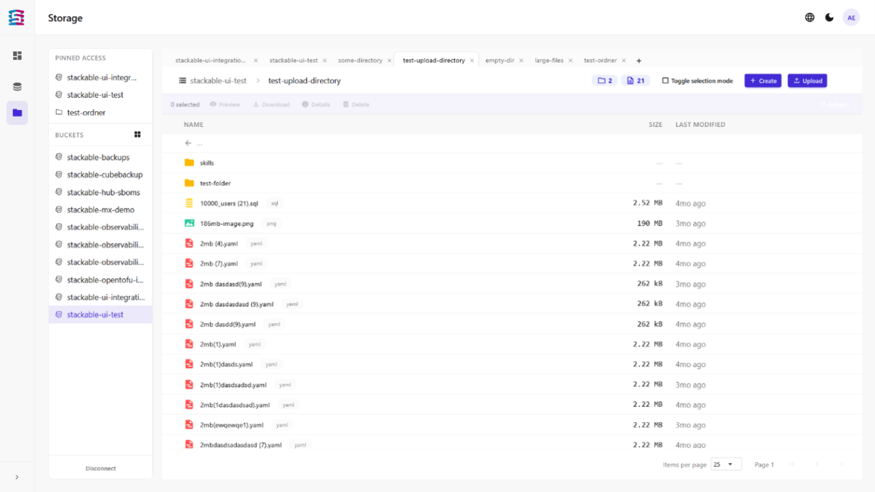
Task: Toggle dark mode moon icon
Action: 829,18
